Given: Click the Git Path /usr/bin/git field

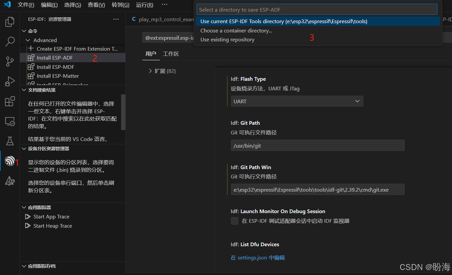Looking at the screenshot, I should [x=318, y=146].
